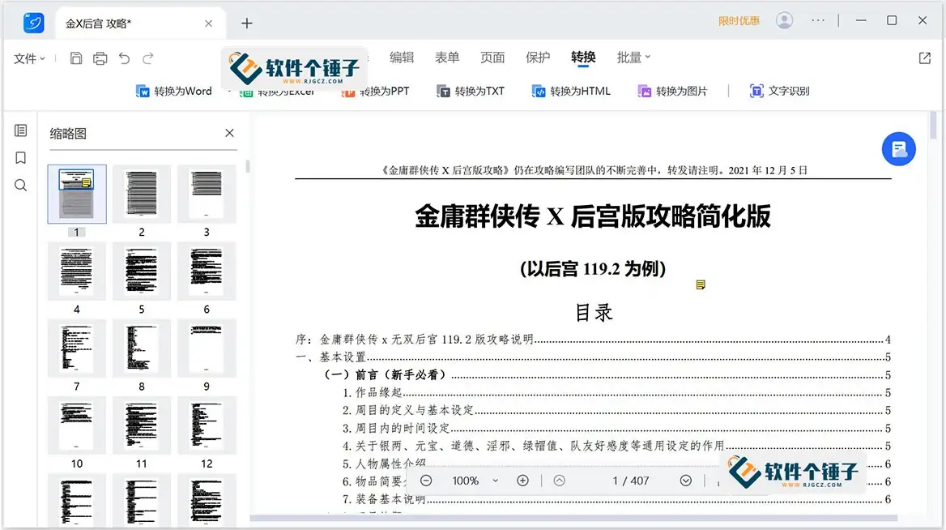
Task: Open the search icon in left sidebar
Action: tap(20, 185)
